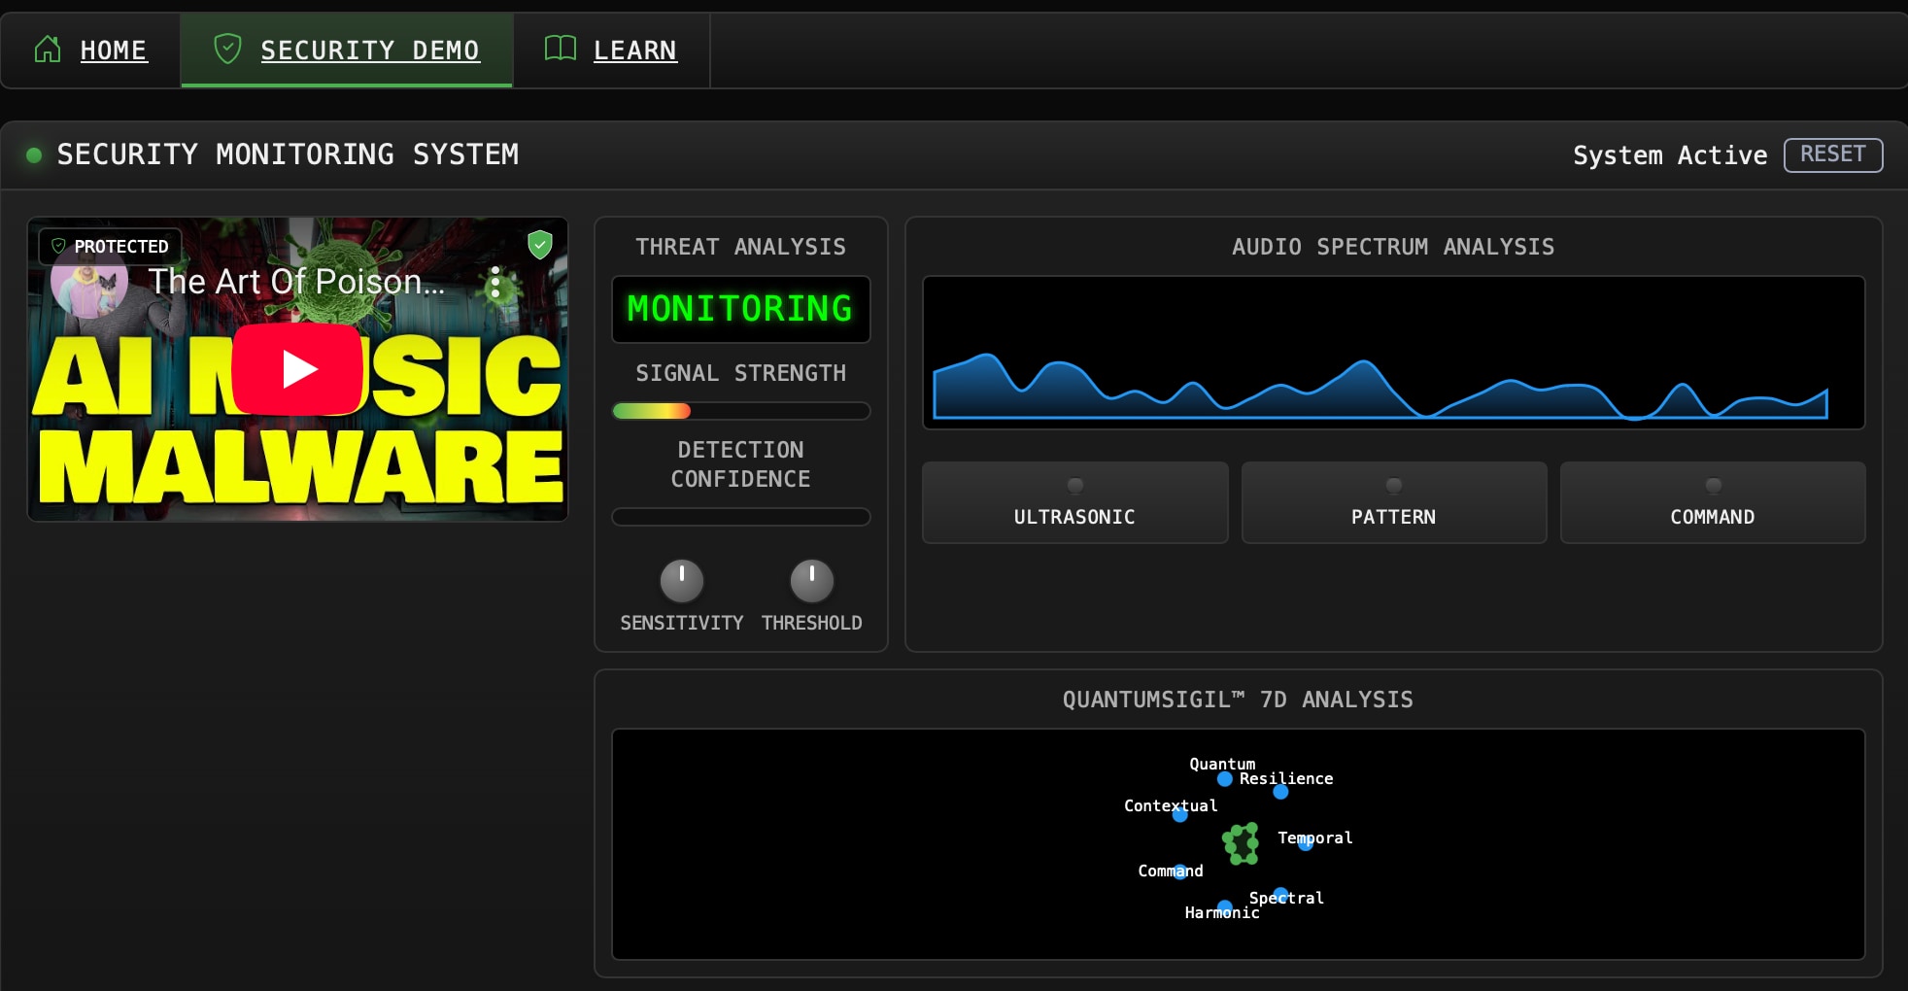Toggle the Pattern indicator
The image size is (1908, 991).
pyautogui.click(x=1393, y=502)
